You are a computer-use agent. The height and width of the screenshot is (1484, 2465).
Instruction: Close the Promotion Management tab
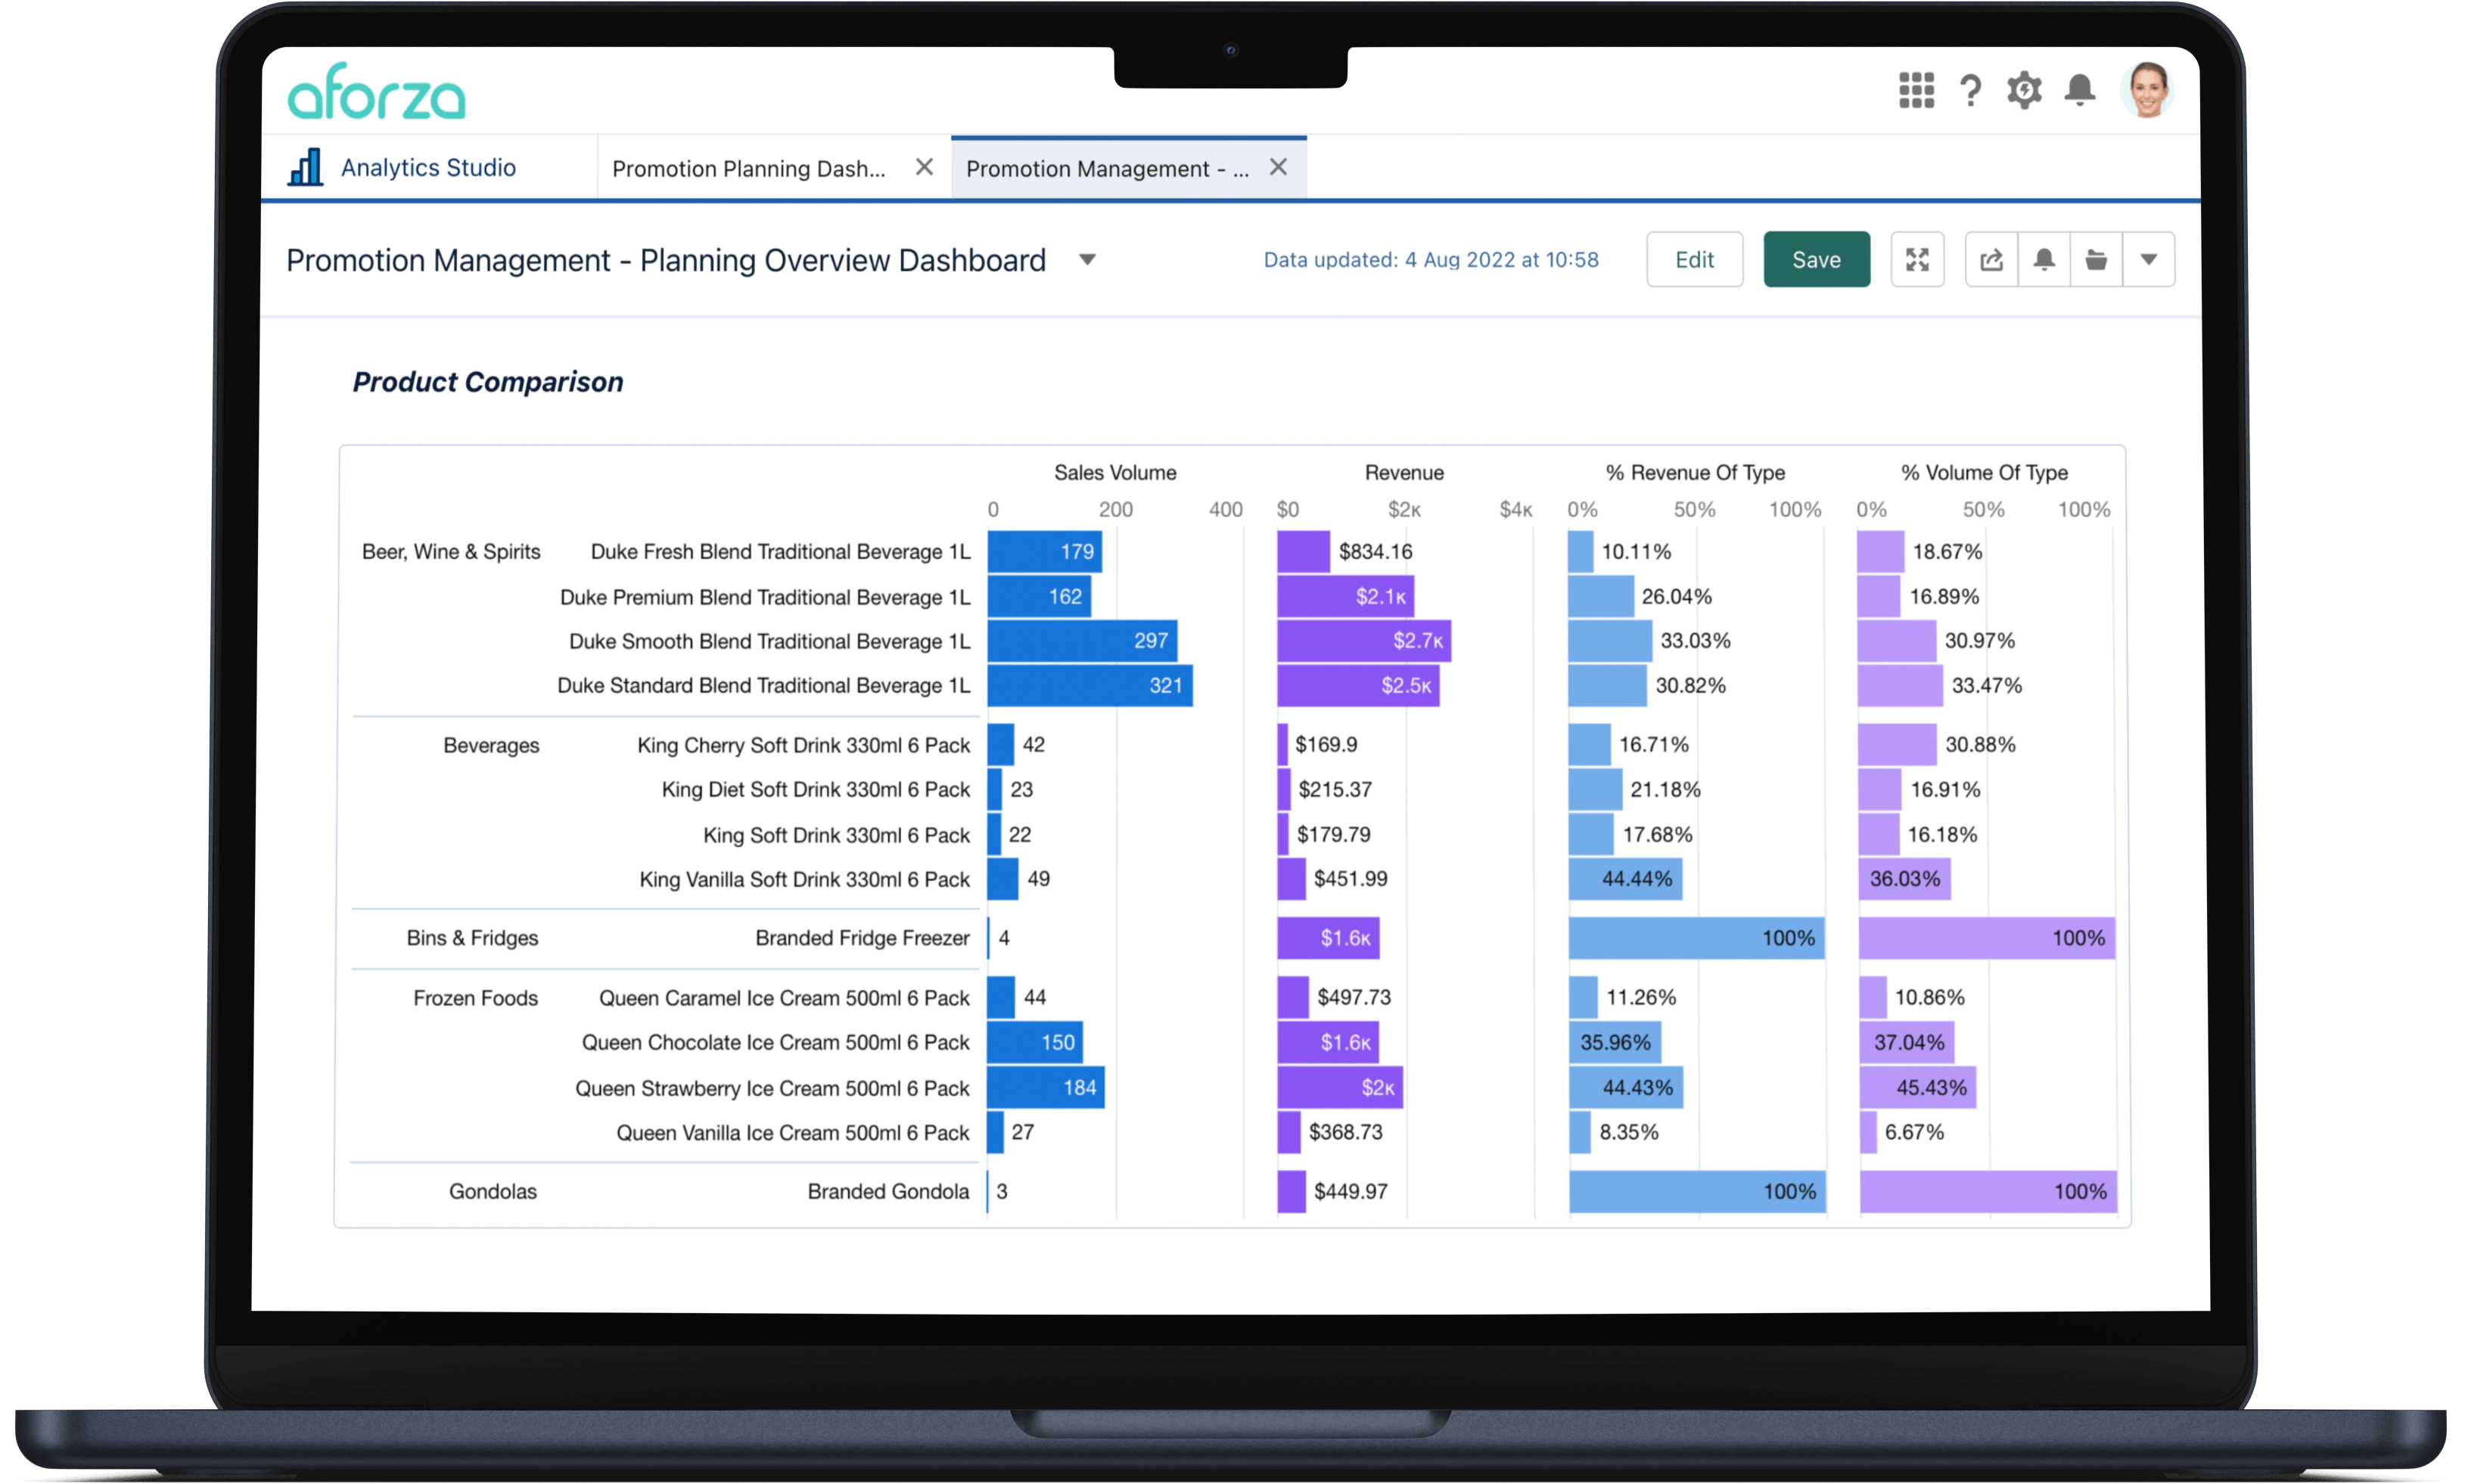(x=1278, y=167)
